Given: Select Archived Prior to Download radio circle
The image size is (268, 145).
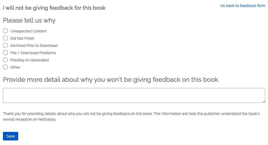Looking at the screenshot, I should (x=5, y=46).
